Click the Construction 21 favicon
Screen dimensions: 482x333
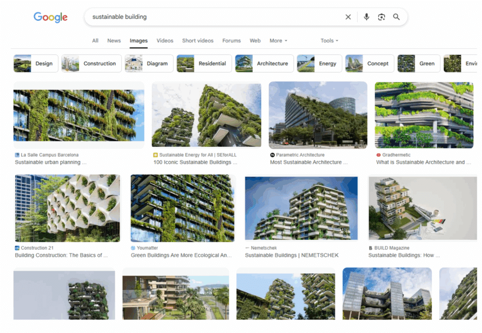tap(17, 248)
